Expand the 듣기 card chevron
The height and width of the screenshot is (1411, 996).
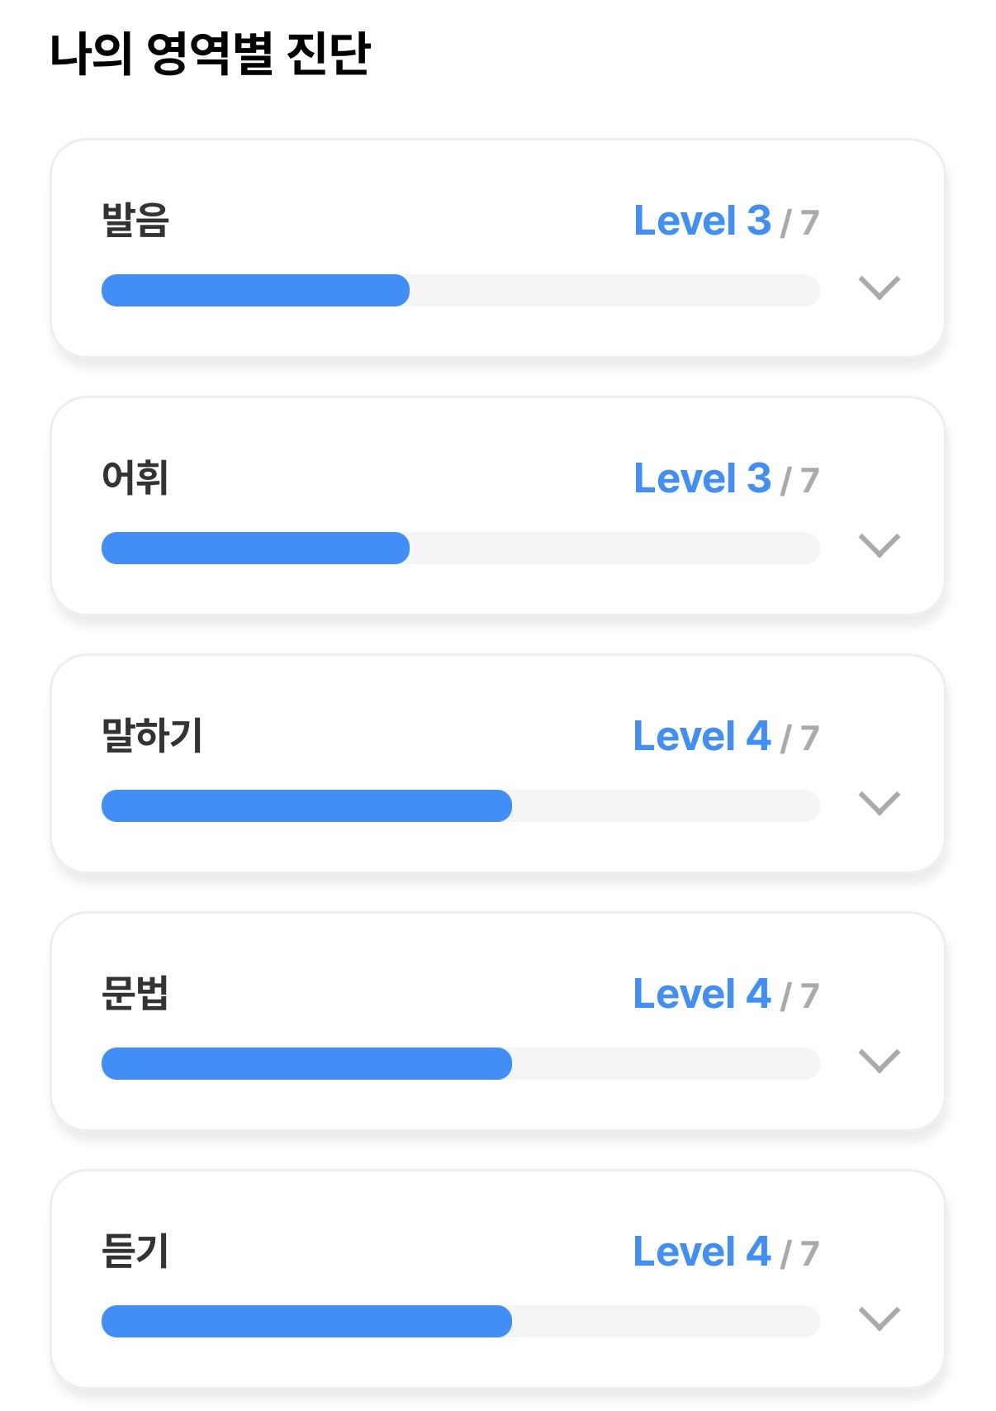click(x=880, y=1318)
